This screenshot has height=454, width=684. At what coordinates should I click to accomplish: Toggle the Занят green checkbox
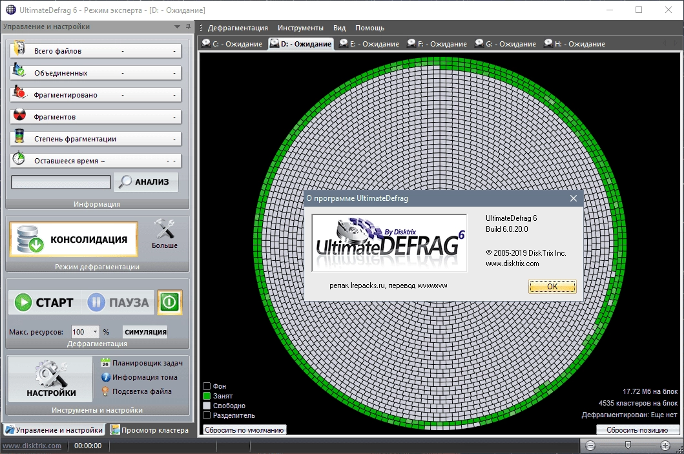coord(207,396)
